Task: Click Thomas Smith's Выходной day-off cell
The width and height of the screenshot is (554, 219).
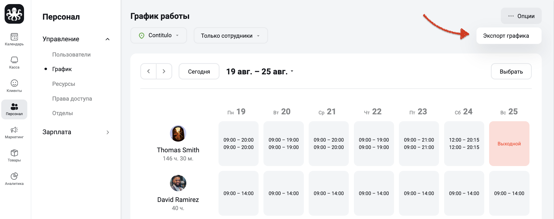Action: click(509, 144)
